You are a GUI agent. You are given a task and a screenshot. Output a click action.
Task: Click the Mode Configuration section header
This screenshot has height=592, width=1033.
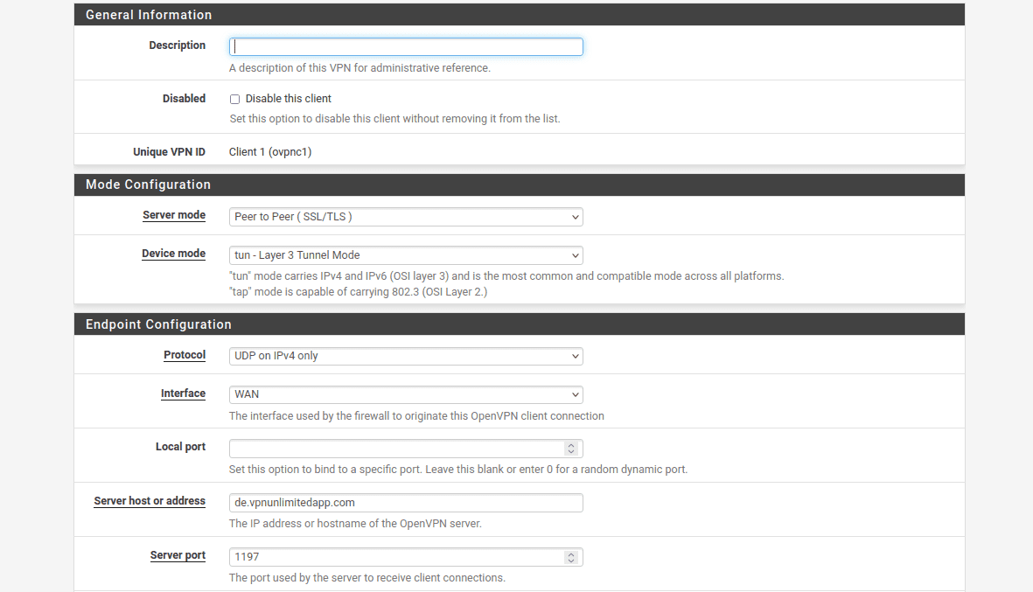148,185
